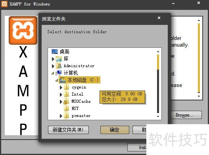
Task: Click the Install button in the XAMPP window
Action: click(x=137, y=147)
